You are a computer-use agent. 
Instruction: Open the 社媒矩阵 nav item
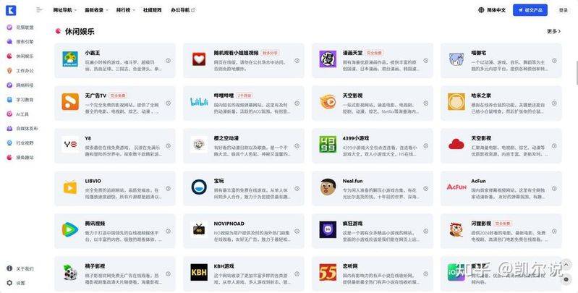152,10
